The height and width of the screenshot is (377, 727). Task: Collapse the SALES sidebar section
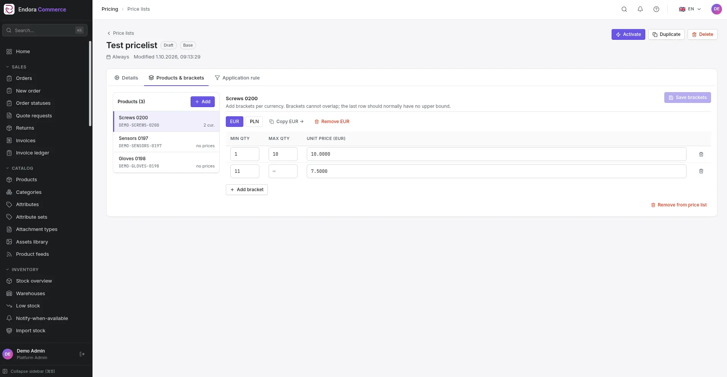(x=16, y=67)
